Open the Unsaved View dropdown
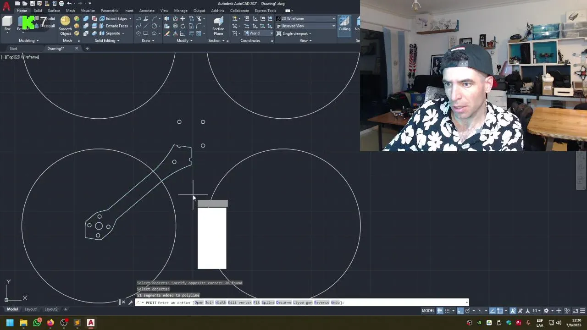The height and width of the screenshot is (330, 587). (x=306, y=26)
